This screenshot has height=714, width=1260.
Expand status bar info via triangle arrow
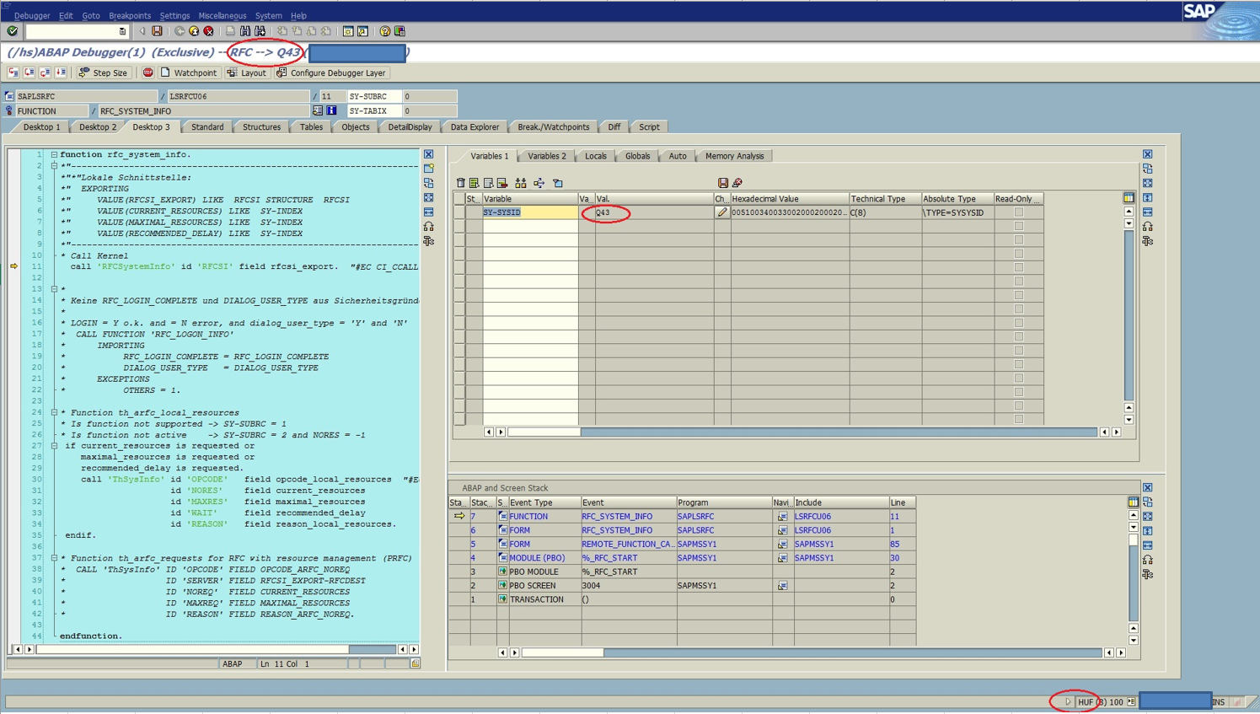(x=1068, y=701)
